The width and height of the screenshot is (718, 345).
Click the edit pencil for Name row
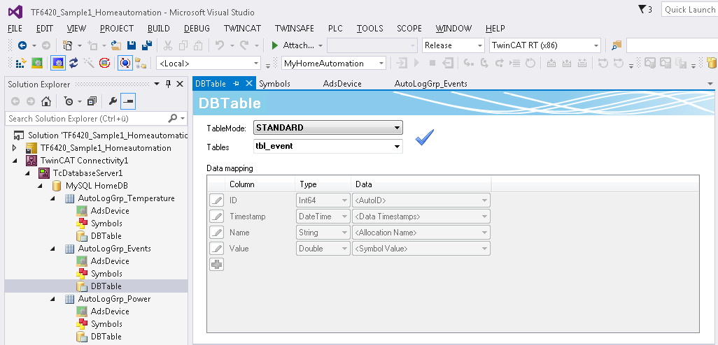[x=216, y=232]
